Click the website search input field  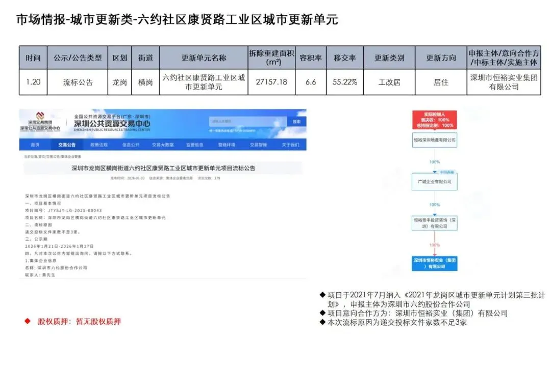pyautogui.click(x=248, y=121)
